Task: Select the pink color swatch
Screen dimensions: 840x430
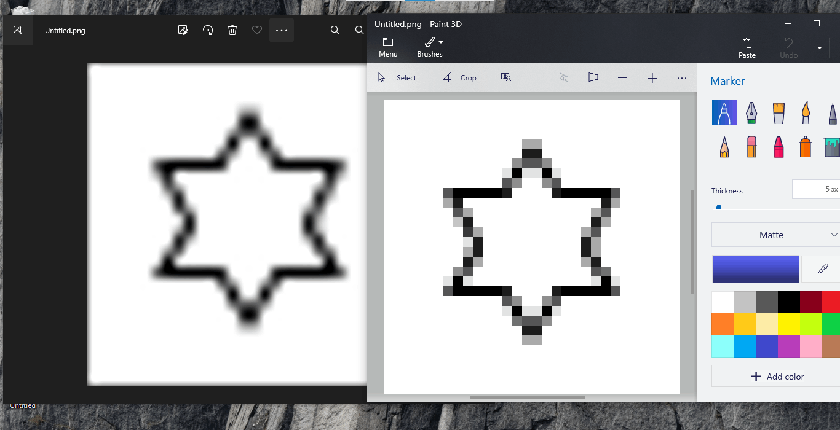Action: 811,346
